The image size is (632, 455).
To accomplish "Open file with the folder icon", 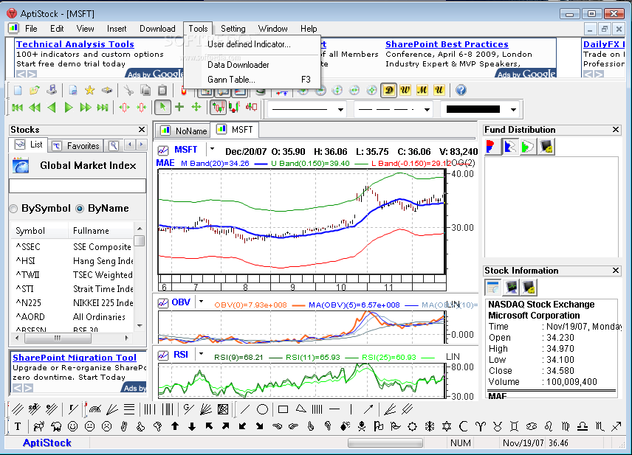I will pos(35,90).
